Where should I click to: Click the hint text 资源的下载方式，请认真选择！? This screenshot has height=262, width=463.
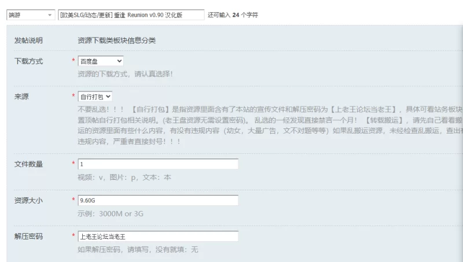click(x=125, y=74)
